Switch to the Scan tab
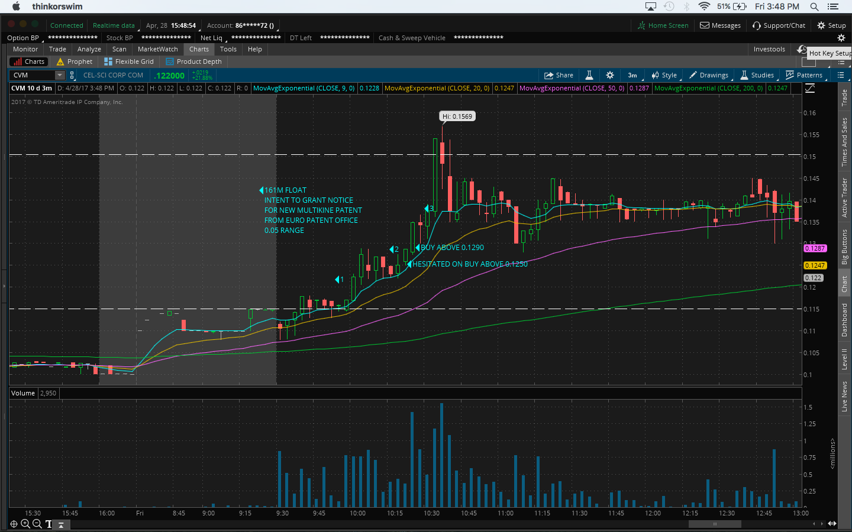This screenshot has width=852, height=532. (120, 49)
